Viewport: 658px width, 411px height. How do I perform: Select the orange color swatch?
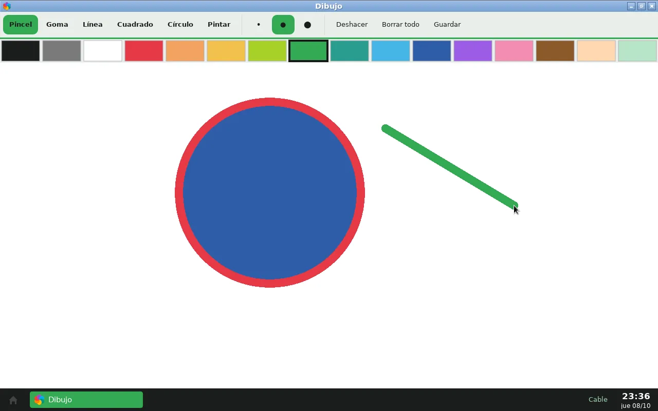[185, 51]
